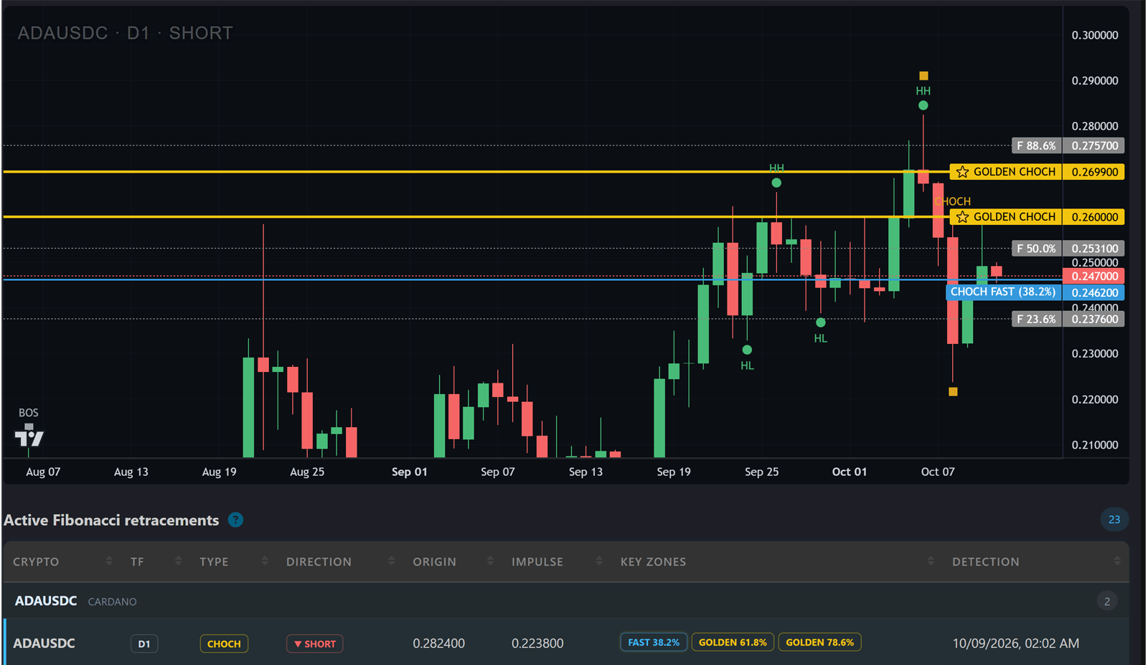Expand the ADAUSDC Cardano group row

(565, 601)
